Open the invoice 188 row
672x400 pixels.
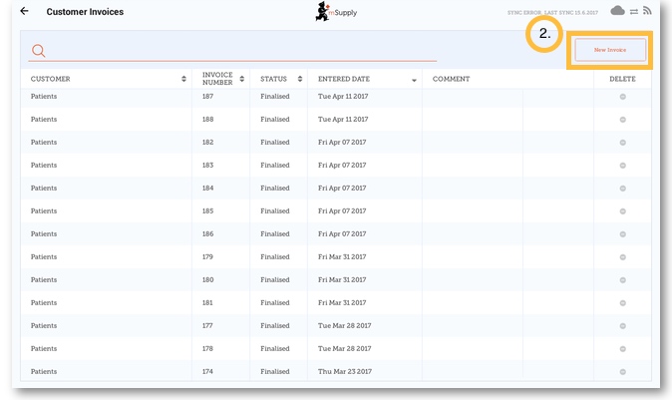coord(299,120)
